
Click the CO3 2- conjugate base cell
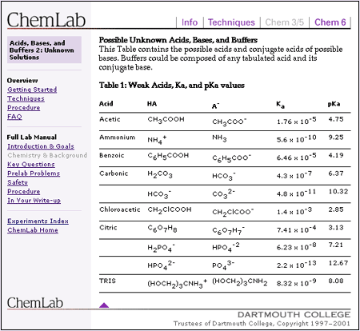click(x=223, y=193)
